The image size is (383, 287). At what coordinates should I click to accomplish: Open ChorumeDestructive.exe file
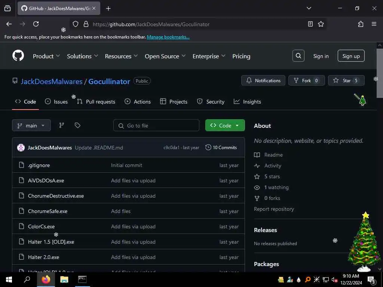(56, 196)
